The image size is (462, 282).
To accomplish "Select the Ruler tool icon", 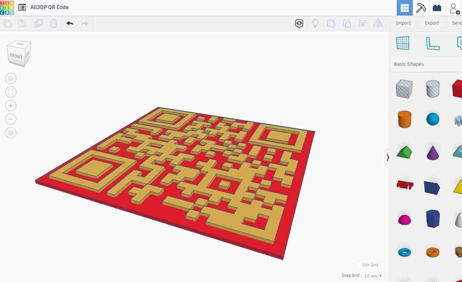I will point(433,43).
